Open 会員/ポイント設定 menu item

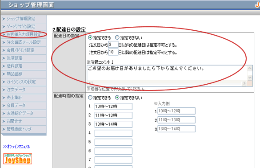(24, 50)
